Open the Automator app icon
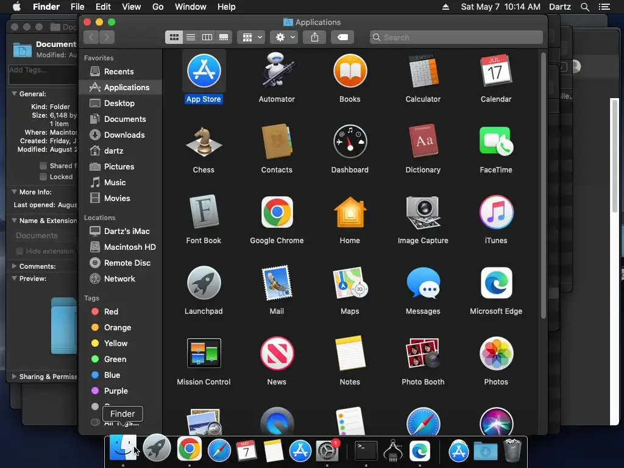Image resolution: width=624 pixels, height=468 pixels. click(277, 71)
